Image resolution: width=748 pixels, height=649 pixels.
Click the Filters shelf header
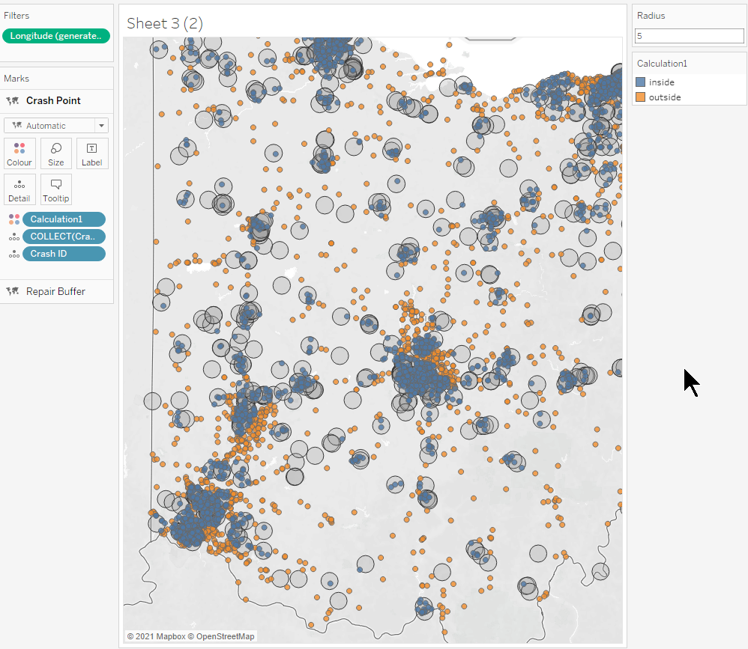point(16,16)
